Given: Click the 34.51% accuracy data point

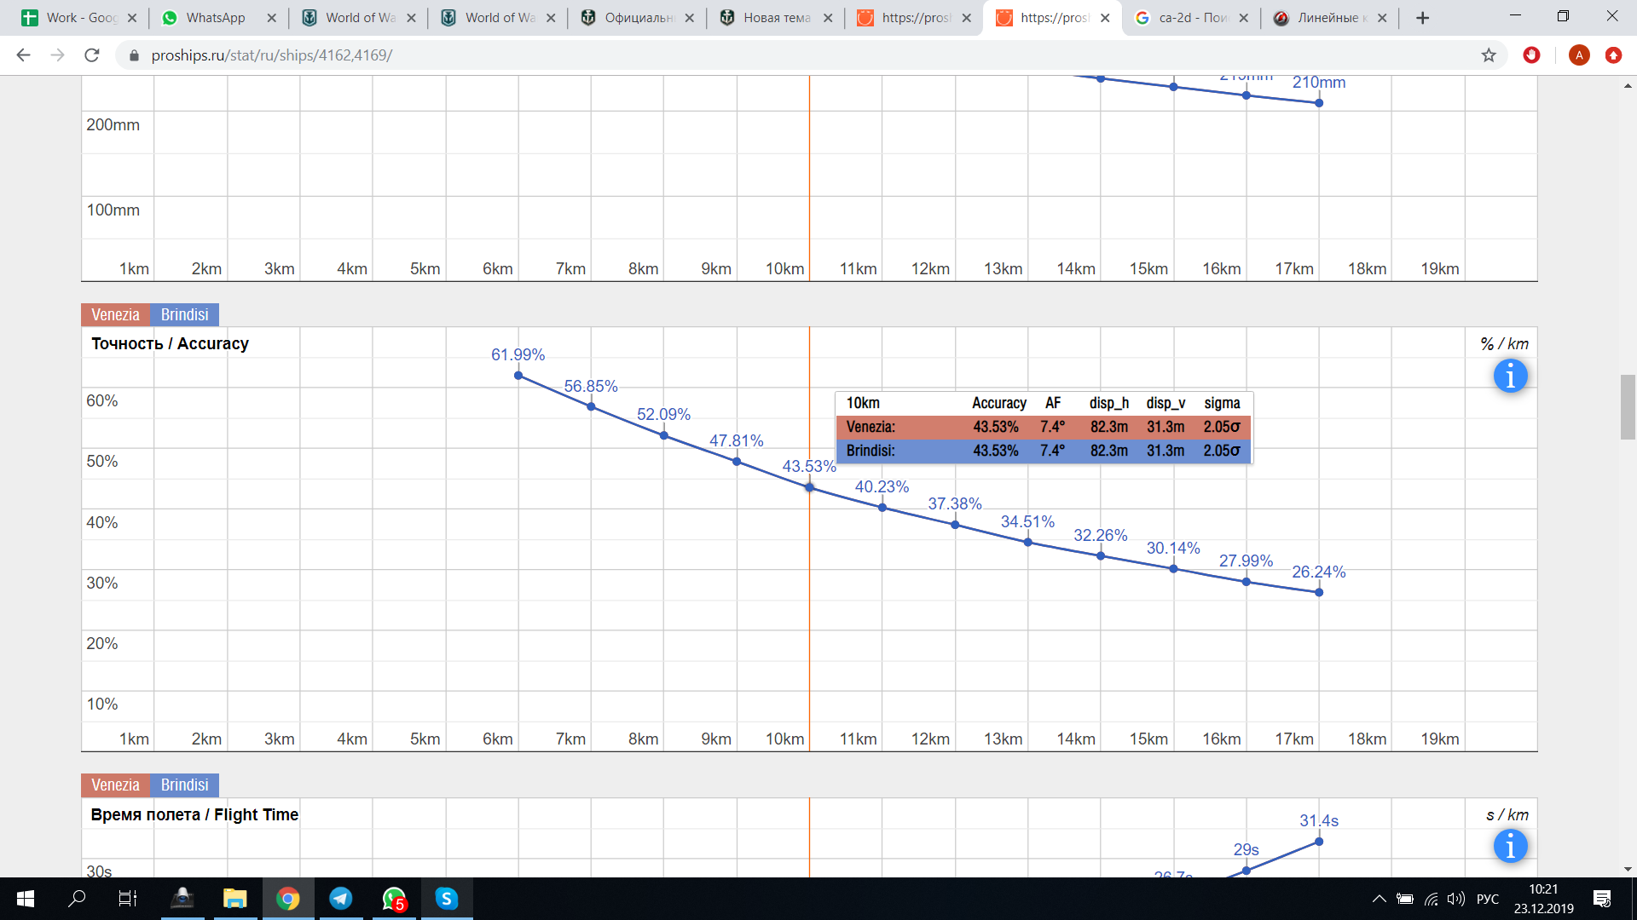Looking at the screenshot, I should coord(1028,543).
